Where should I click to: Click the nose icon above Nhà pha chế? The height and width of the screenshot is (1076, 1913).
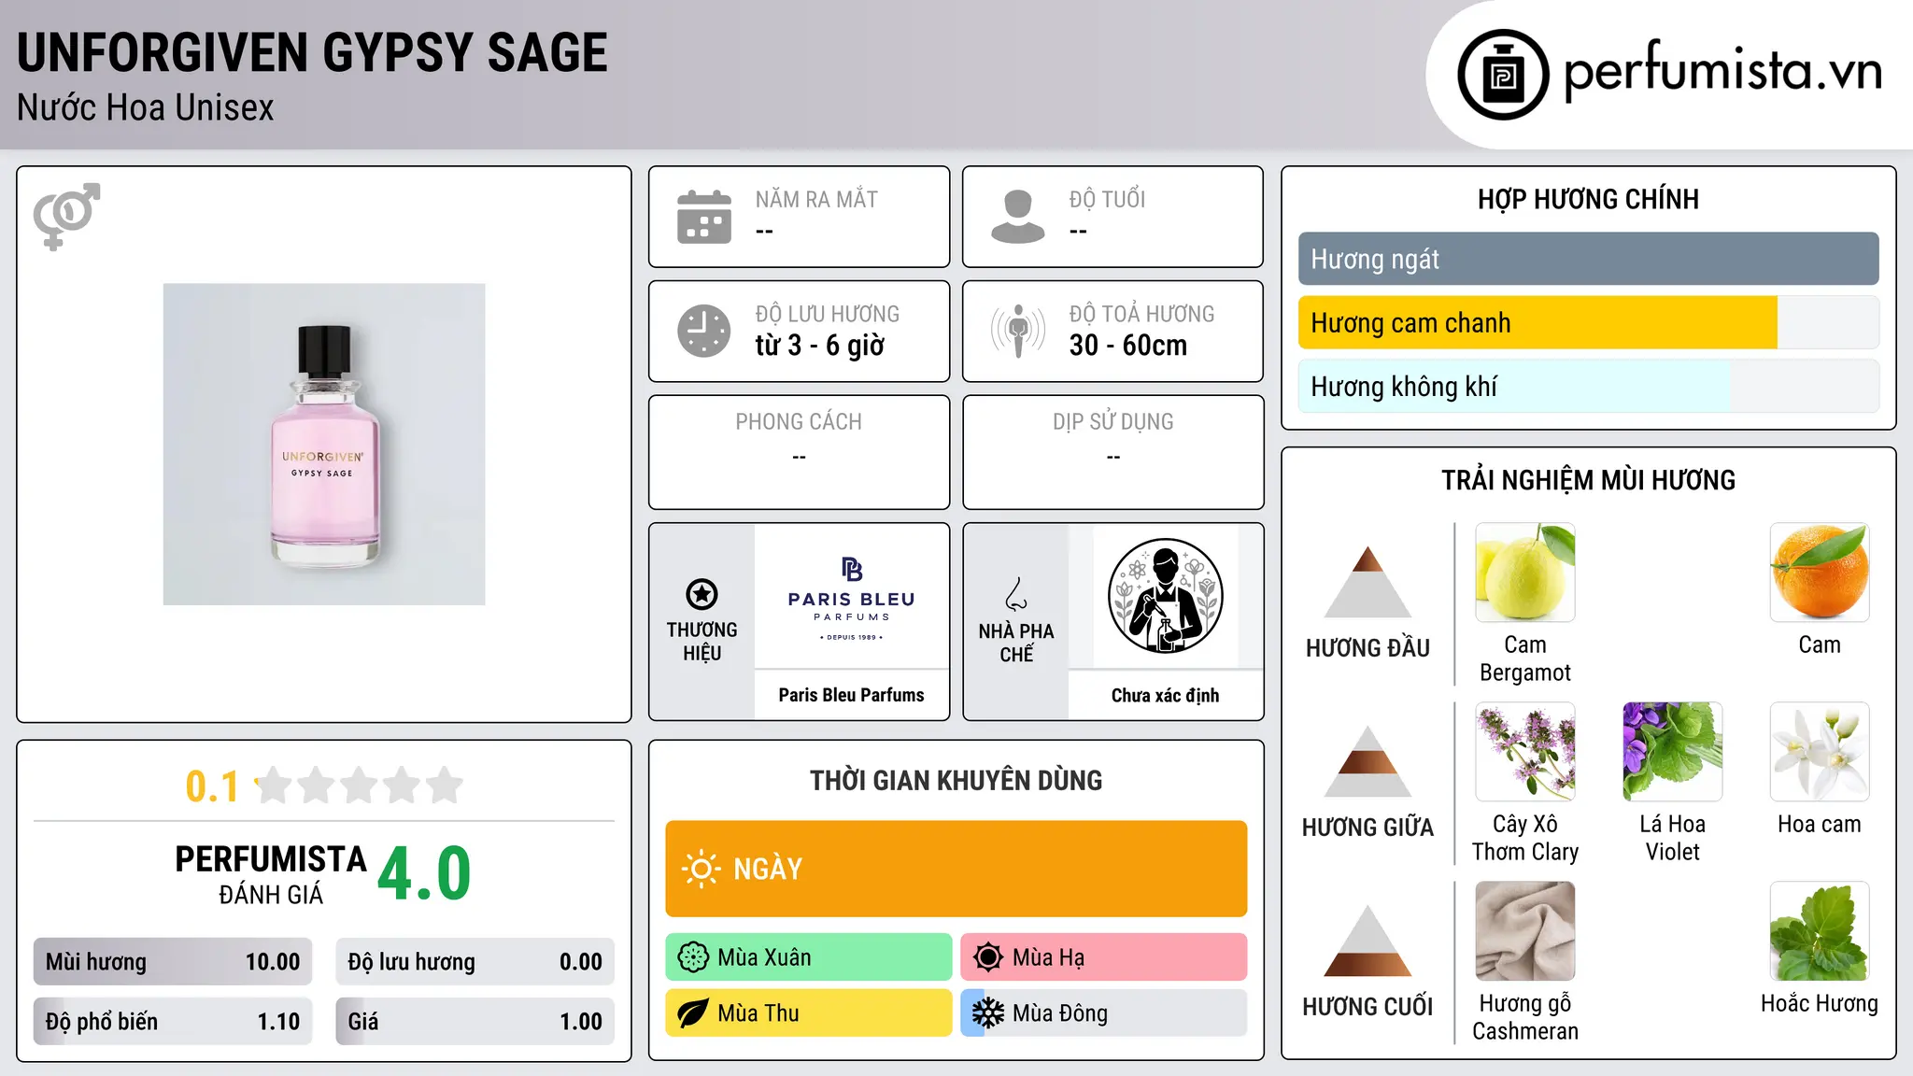point(1016,594)
